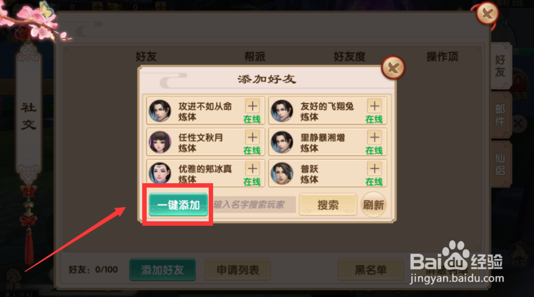Switch to the 好友 side tab
The height and width of the screenshot is (297, 534).
[500, 66]
